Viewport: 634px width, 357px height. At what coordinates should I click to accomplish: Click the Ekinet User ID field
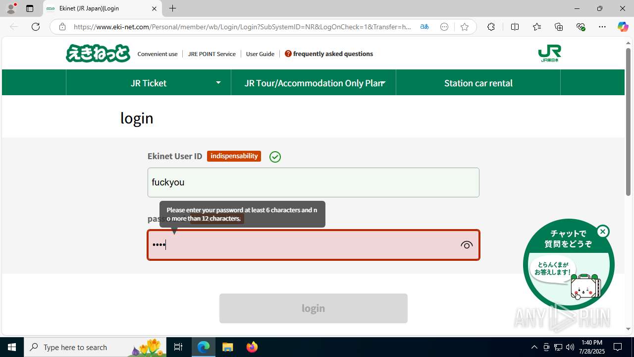(313, 182)
